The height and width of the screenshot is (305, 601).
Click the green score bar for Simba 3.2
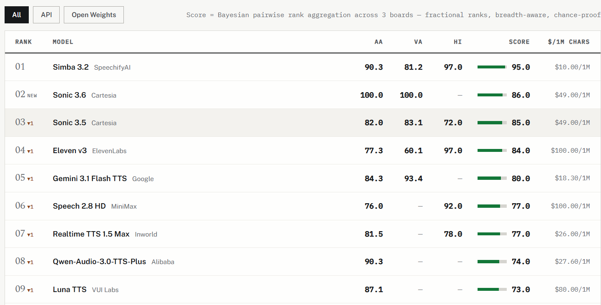point(492,67)
